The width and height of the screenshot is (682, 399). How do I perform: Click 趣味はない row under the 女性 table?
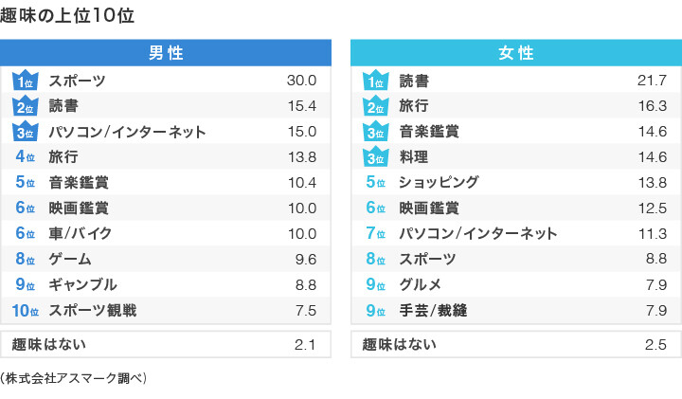pyautogui.click(x=515, y=344)
